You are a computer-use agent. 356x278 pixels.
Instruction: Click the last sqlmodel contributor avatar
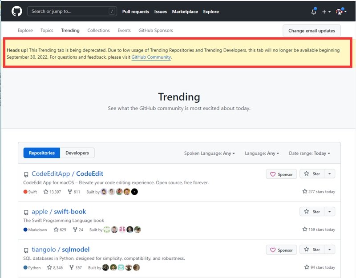coord(137,268)
